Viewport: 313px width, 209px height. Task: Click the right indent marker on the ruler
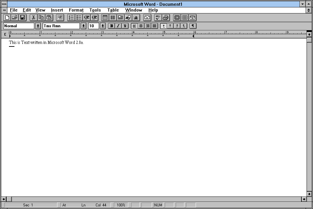click(x=193, y=36)
